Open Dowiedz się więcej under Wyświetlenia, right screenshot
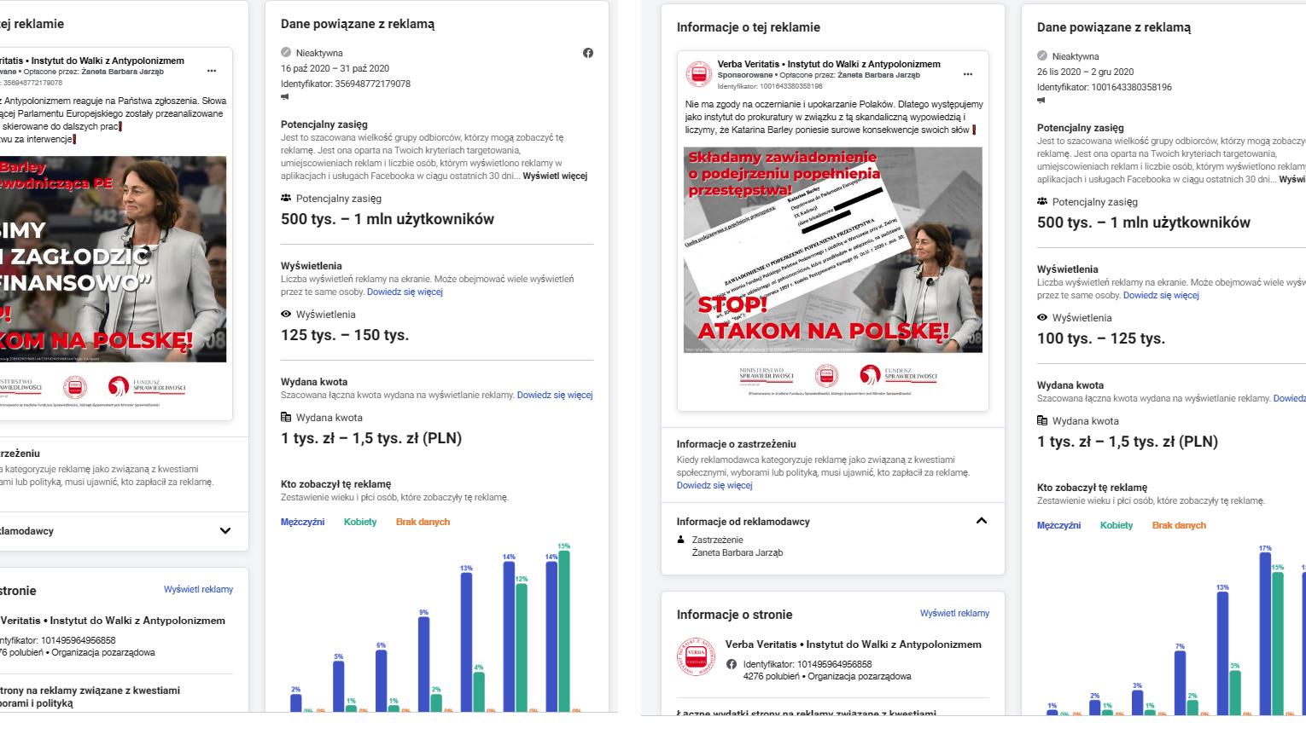The width and height of the screenshot is (1306, 734). click(1161, 295)
